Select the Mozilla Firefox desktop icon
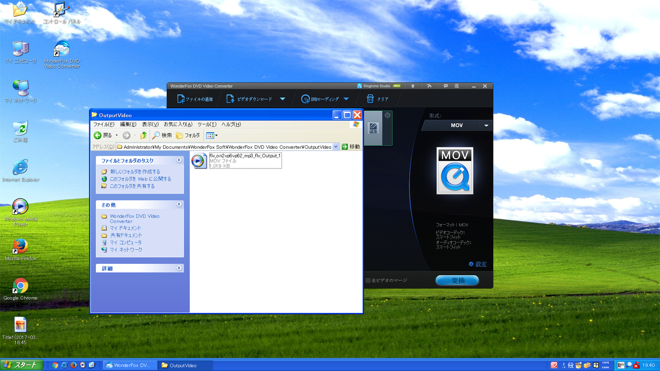This screenshot has width=660, height=371. coord(20,249)
